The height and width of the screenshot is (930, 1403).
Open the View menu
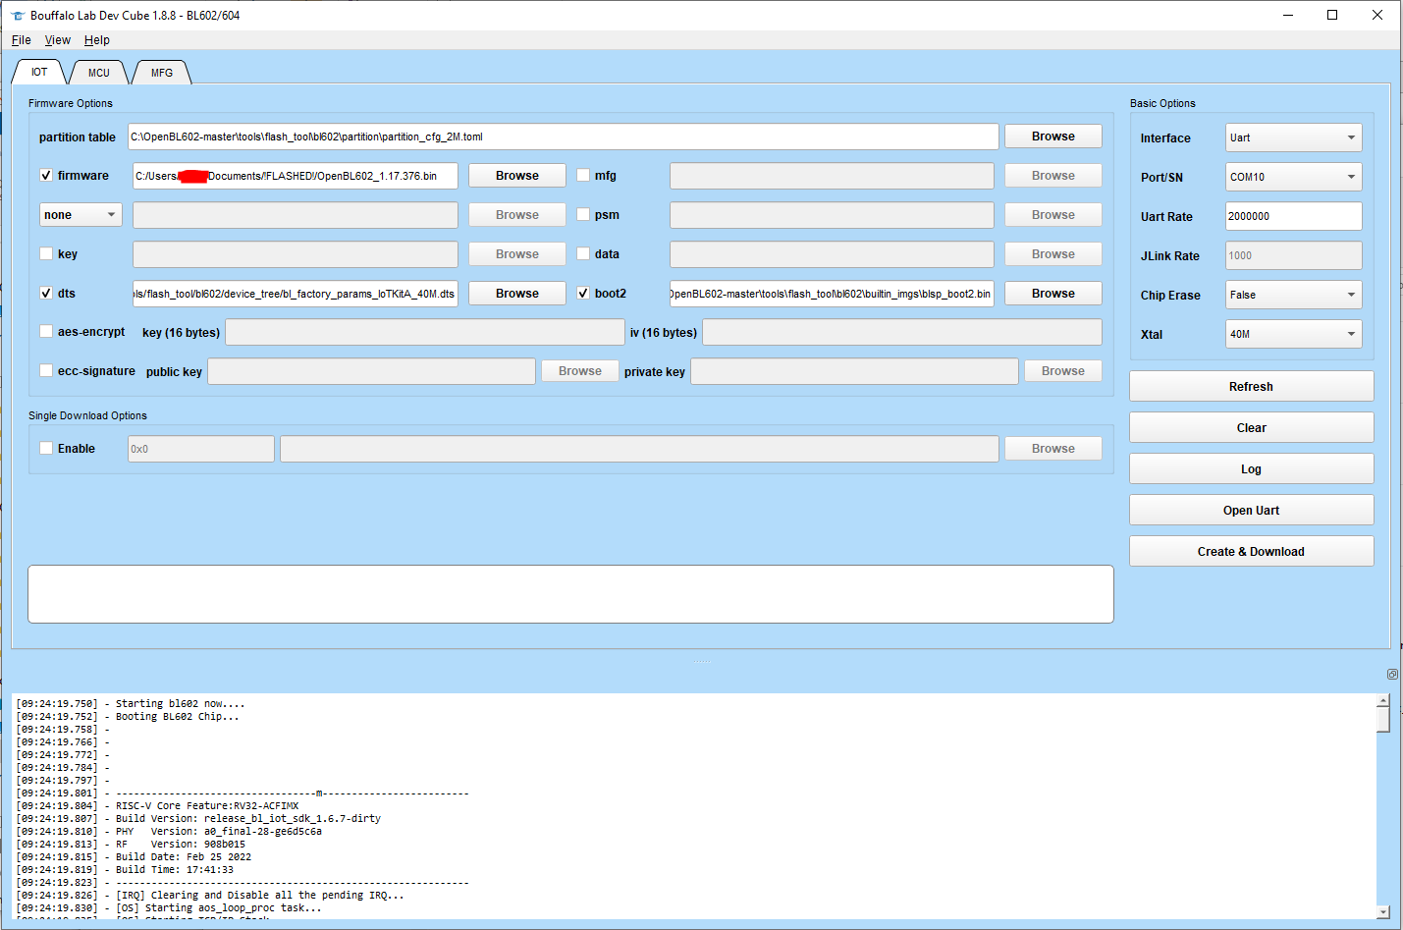(x=58, y=40)
